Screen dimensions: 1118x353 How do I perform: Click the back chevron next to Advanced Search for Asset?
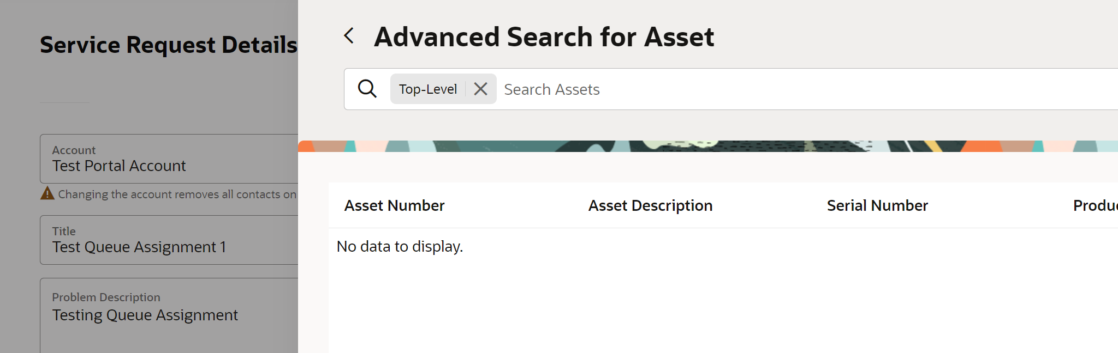pyautogui.click(x=348, y=35)
